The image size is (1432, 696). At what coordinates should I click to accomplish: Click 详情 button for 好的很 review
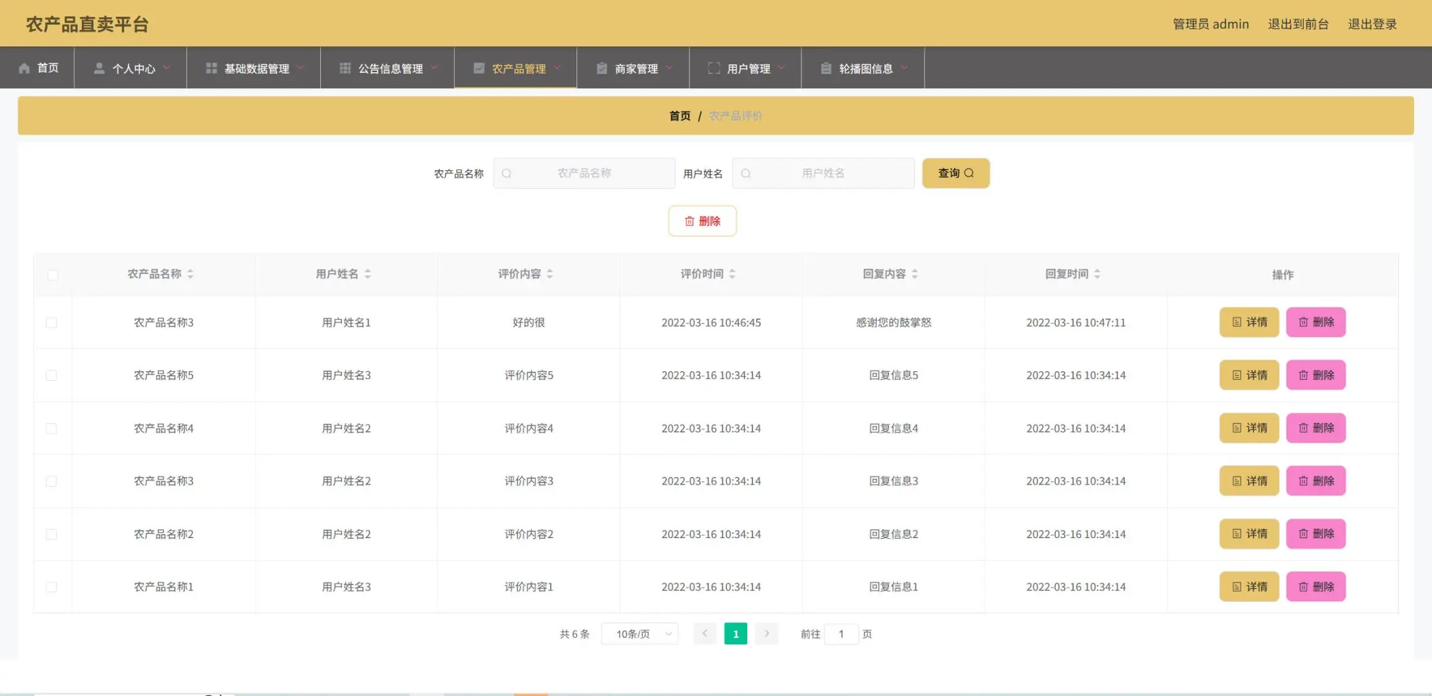pos(1248,322)
